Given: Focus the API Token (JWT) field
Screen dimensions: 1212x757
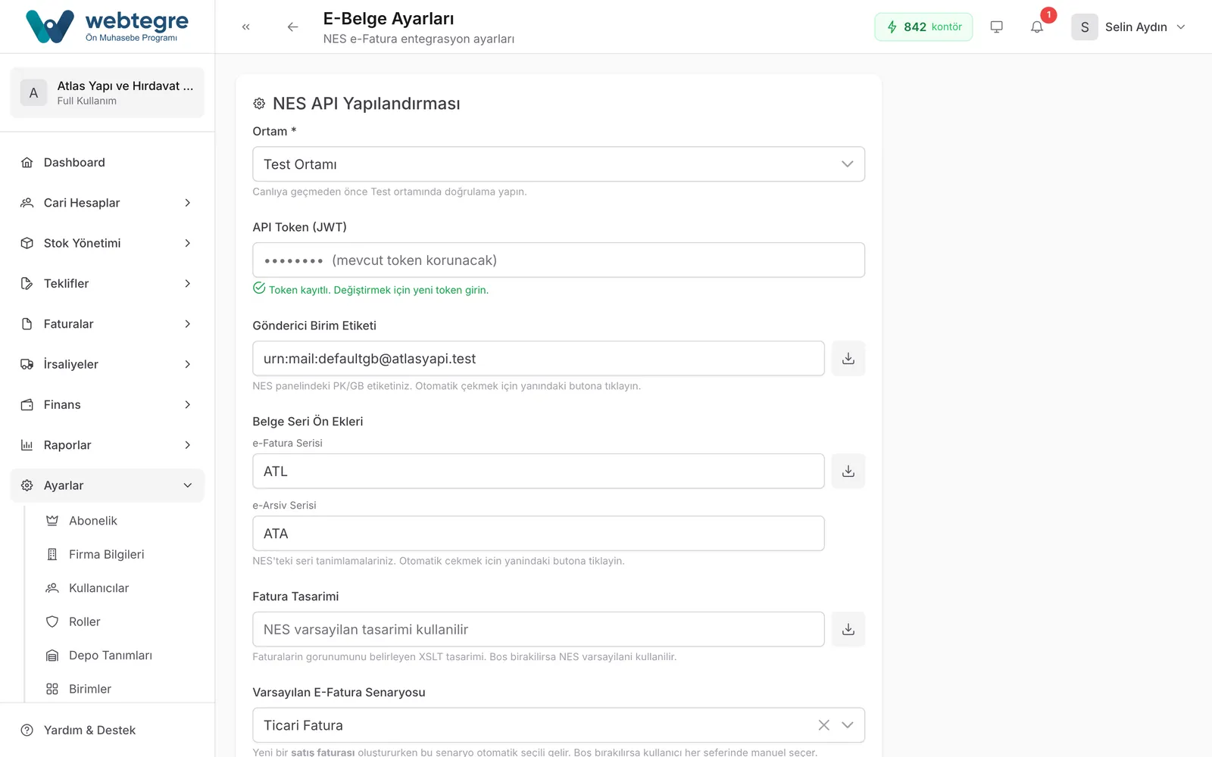Looking at the screenshot, I should point(558,260).
